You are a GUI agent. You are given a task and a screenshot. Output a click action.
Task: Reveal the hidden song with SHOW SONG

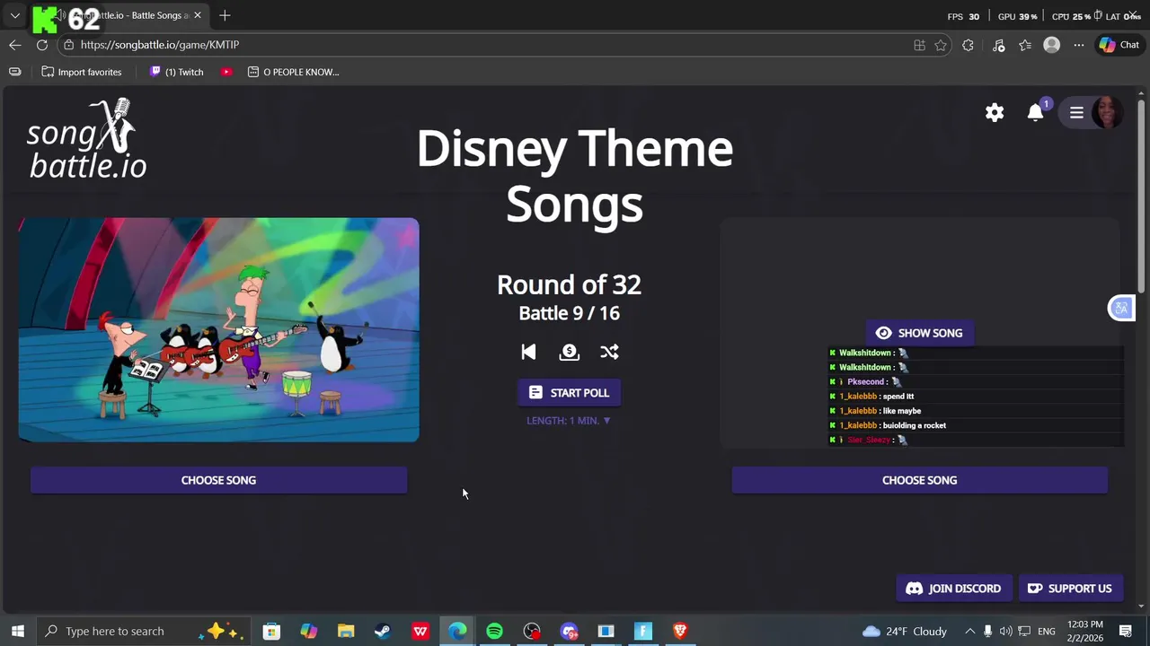click(919, 333)
